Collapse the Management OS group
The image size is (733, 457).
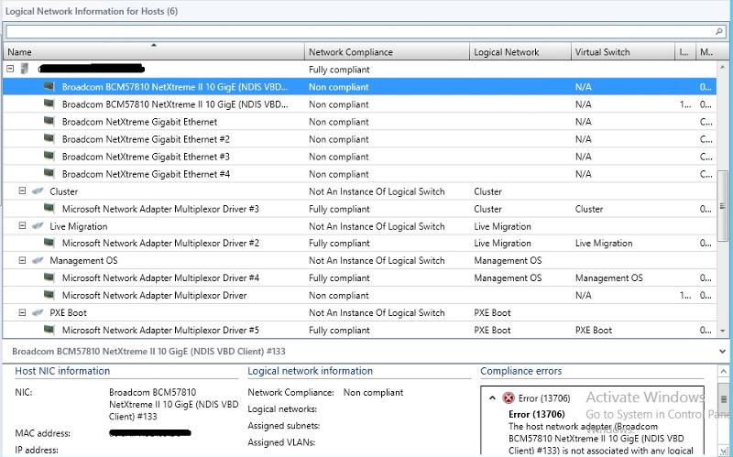pos(22,260)
